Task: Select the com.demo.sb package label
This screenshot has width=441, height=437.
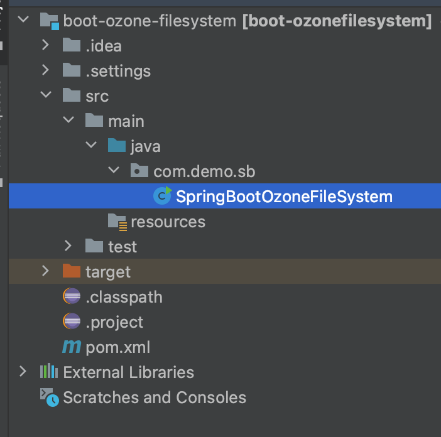Action: pyautogui.click(x=204, y=171)
